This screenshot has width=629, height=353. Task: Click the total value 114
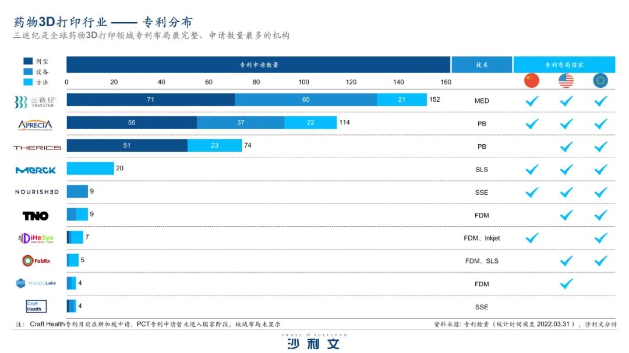point(345,122)
